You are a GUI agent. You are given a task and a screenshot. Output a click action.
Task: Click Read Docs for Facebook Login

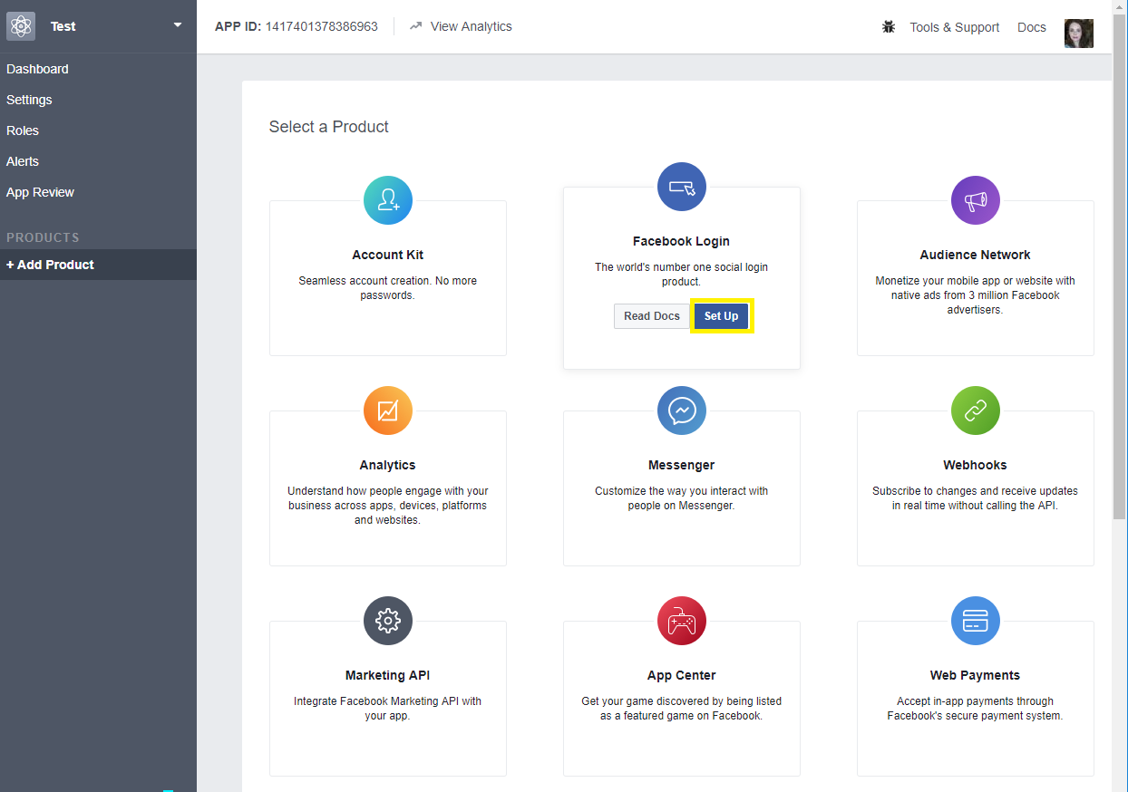click(x=652, y=316)
